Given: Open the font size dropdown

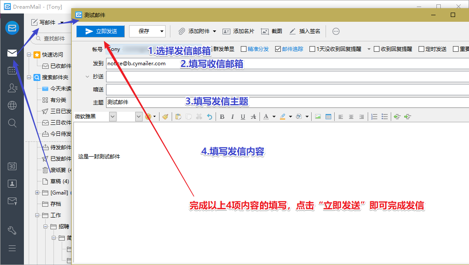Looking at the screenshot, I should (x=139, y=117).
